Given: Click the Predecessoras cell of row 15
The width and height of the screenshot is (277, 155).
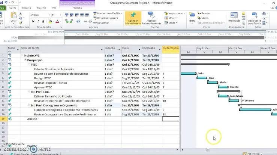Looking at the screenshot, I should pyautogui.click(x=171, y=119).
